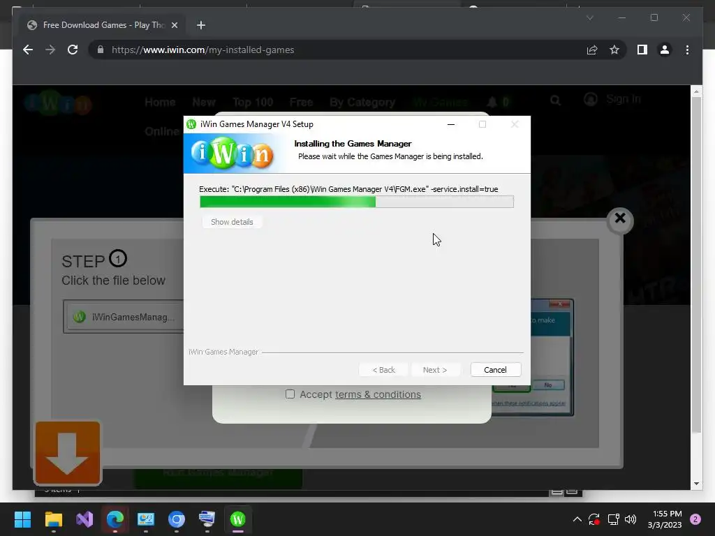Click the scrollbar up arrow

point(696,91)
